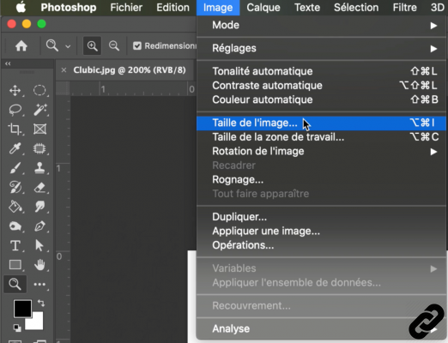
Task: Choose Dupliquer...
Action: click(x=322, y=217)
